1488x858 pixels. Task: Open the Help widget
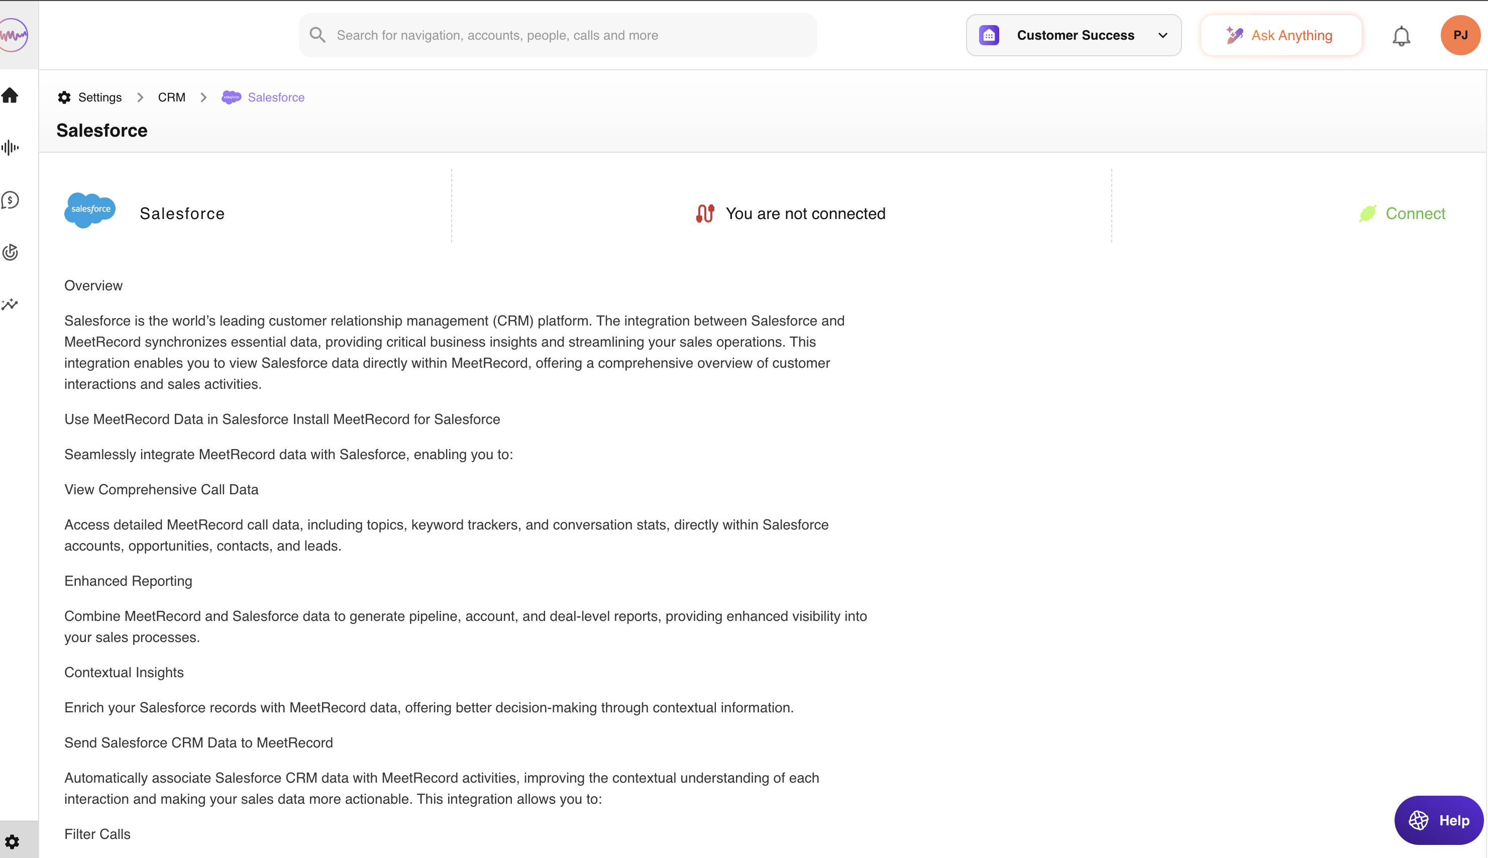coord(1438,820)
